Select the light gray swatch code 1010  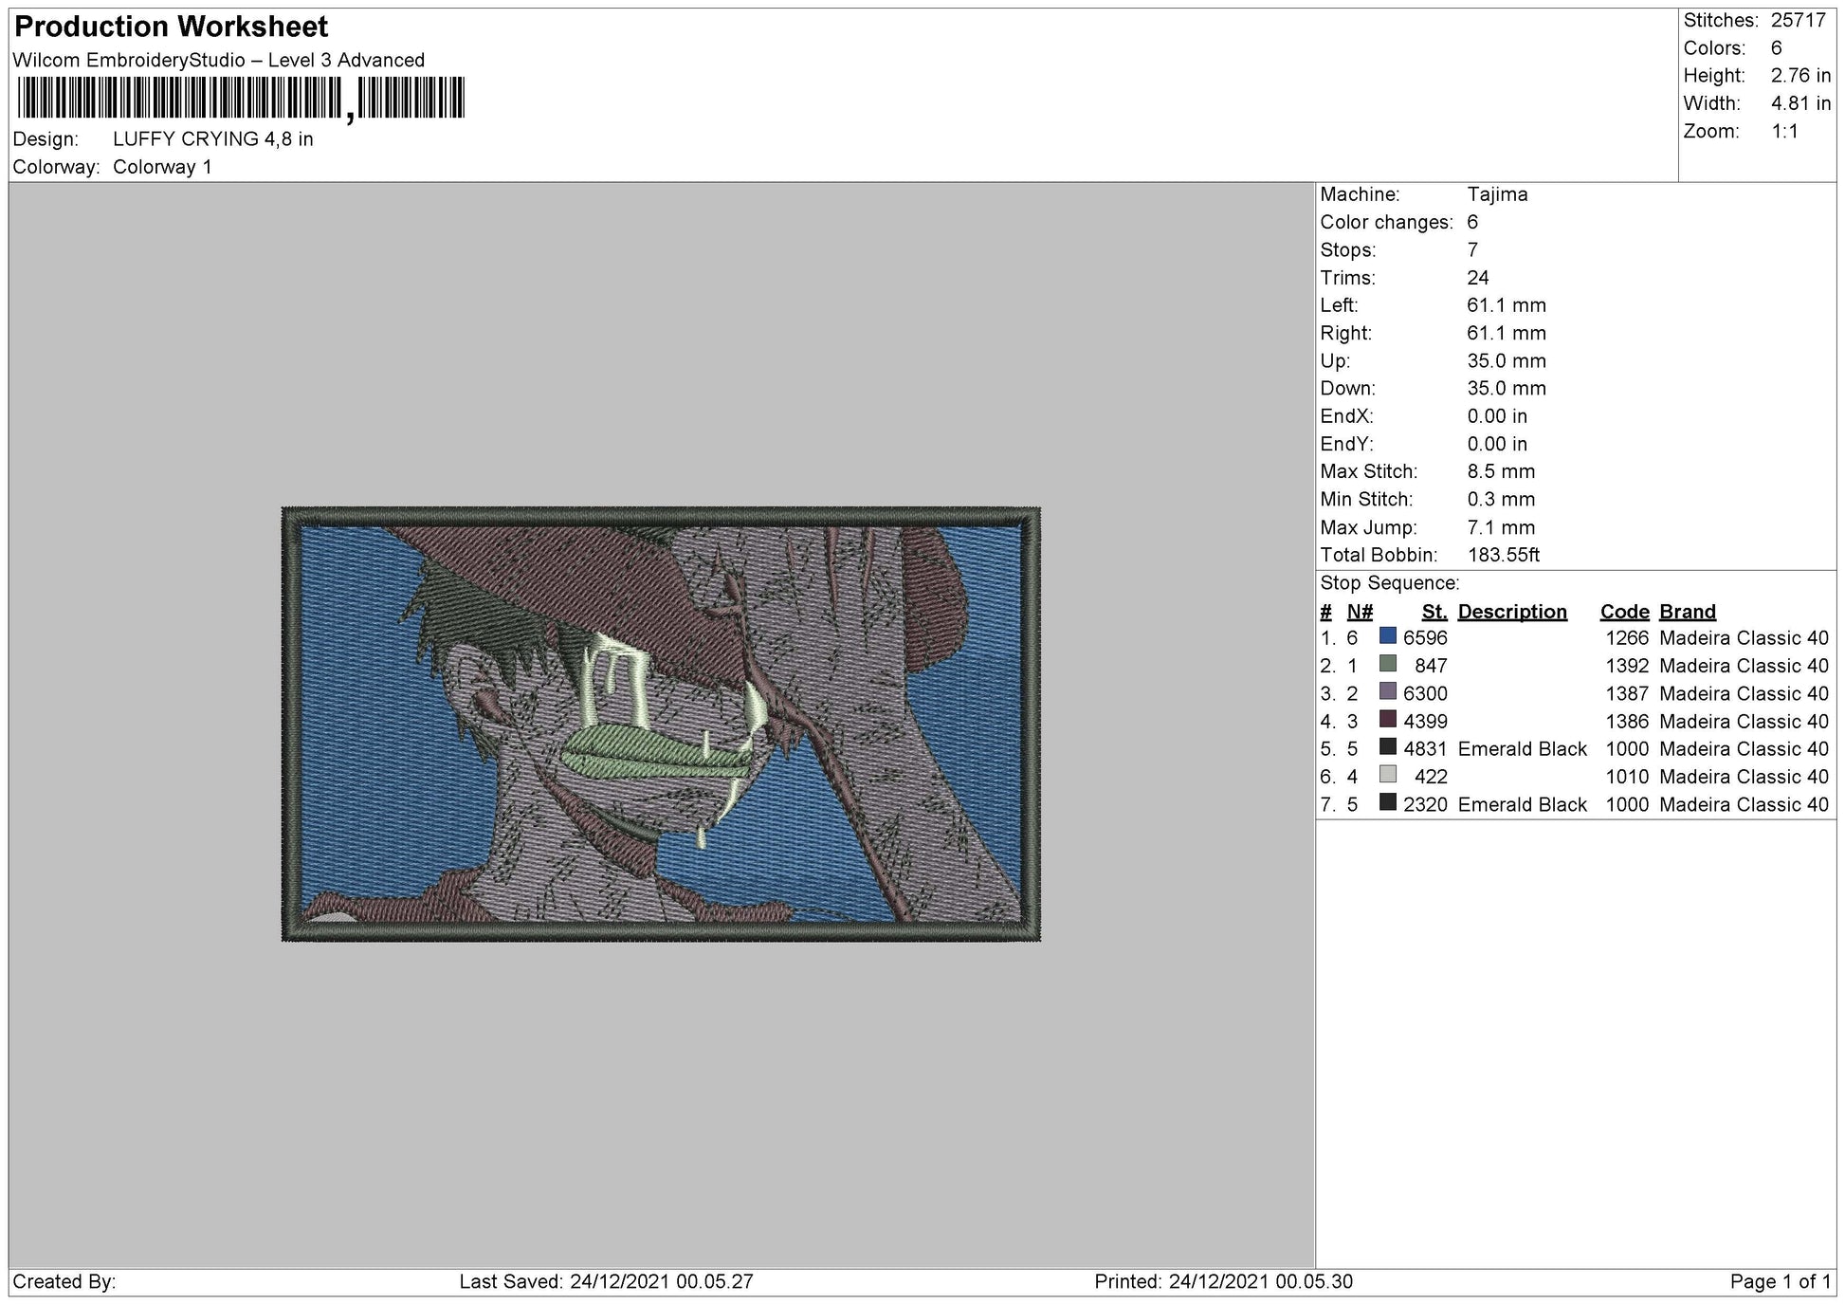[1388, 775]
